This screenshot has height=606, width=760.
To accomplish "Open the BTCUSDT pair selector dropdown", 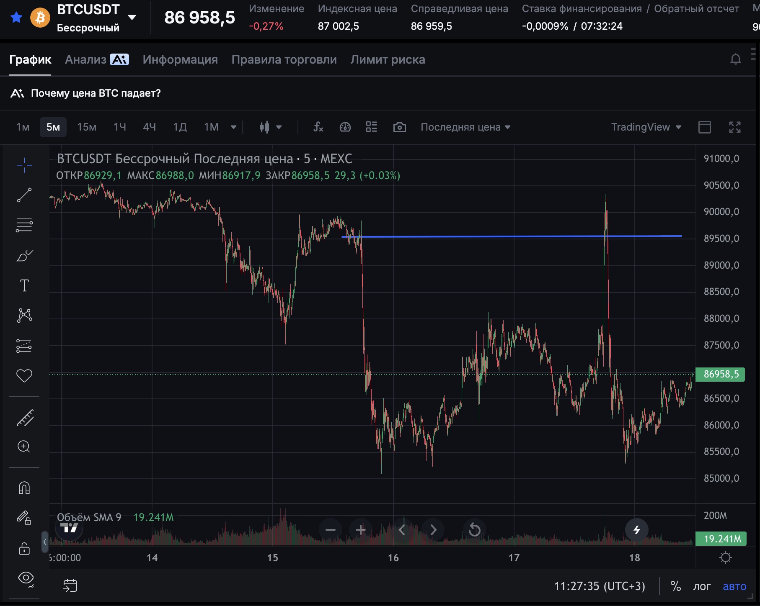I will (132, 18).
